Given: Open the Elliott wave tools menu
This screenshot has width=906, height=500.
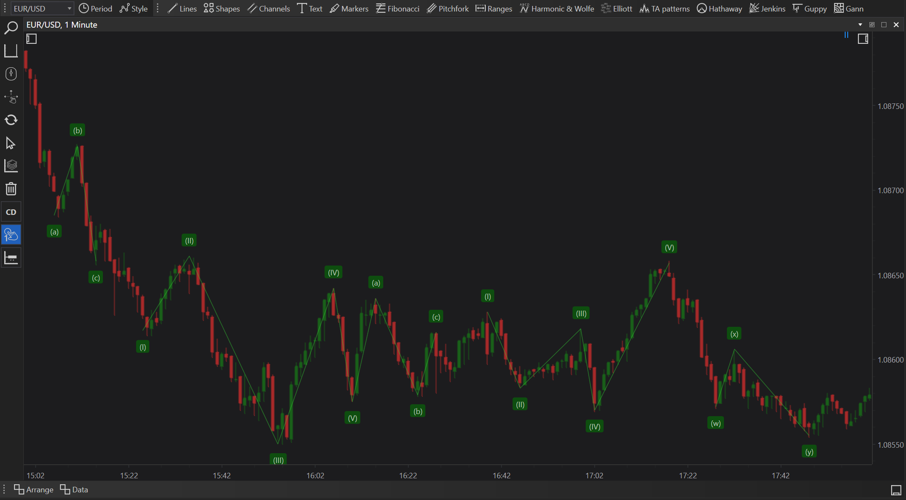Looking at the screenshot, I should pos(616,9).
